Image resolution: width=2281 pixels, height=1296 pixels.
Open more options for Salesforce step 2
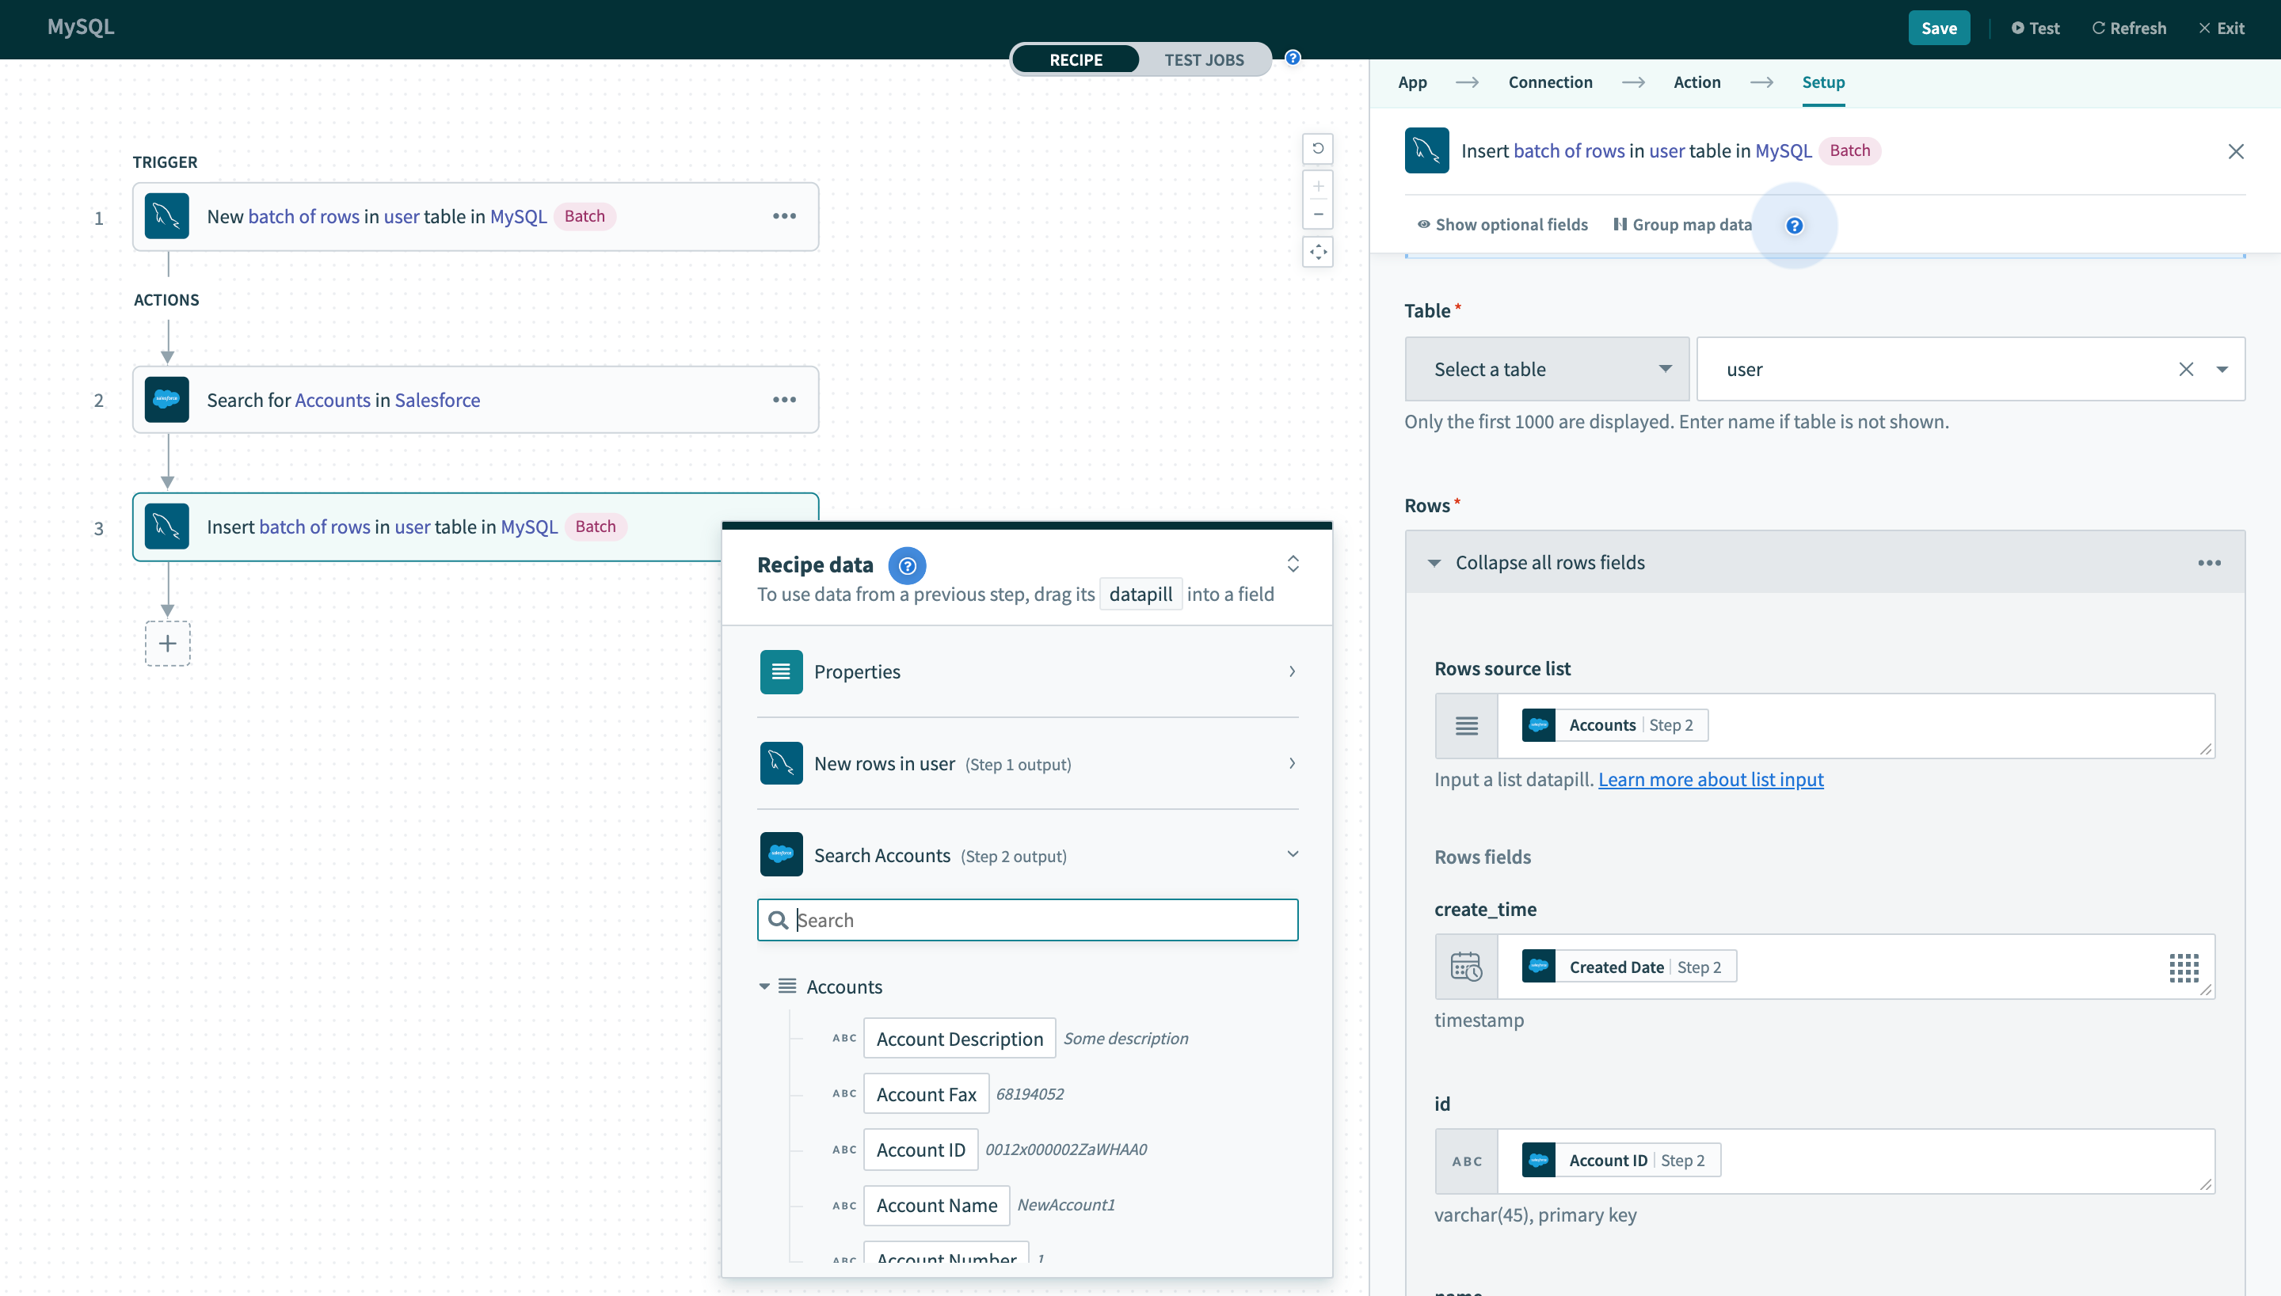(783, 400)
